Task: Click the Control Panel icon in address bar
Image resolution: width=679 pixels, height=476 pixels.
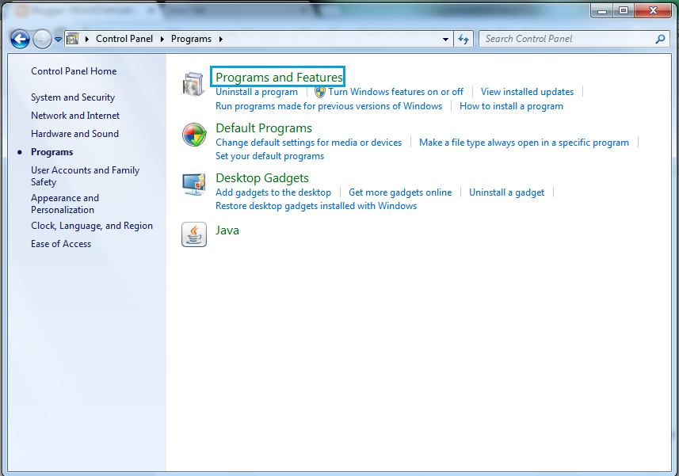Action: coord(73,39)
